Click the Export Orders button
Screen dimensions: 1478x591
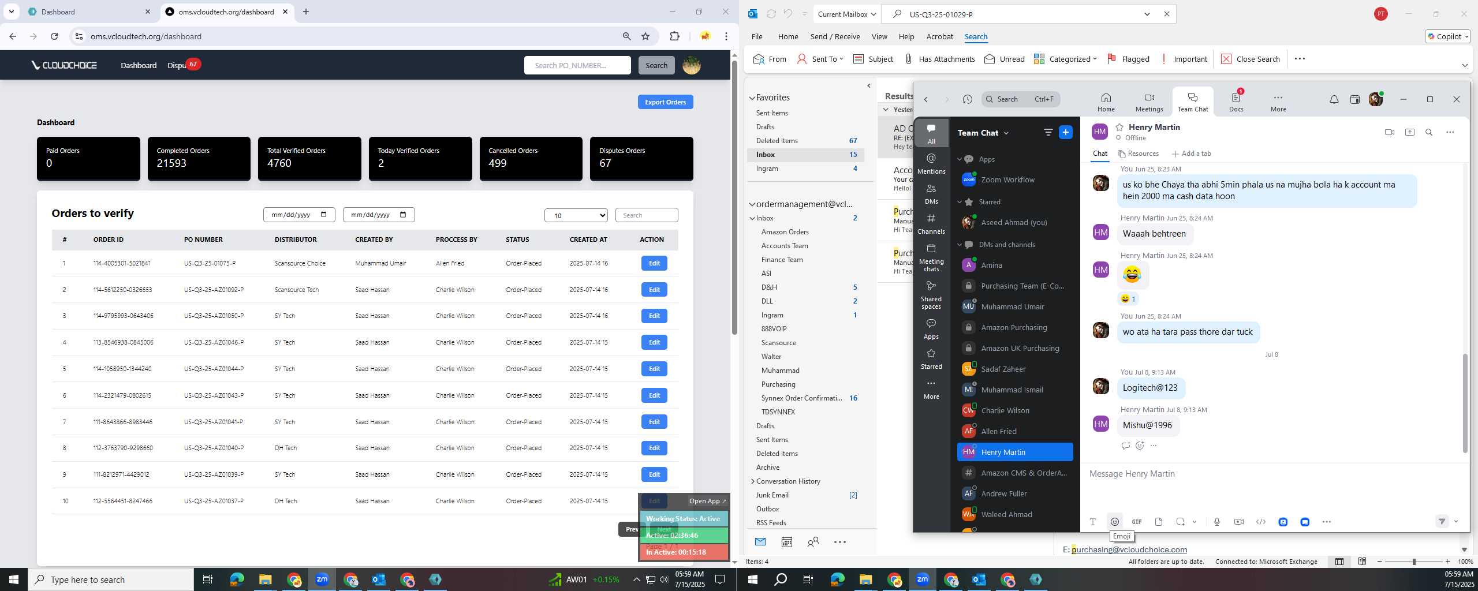point(665,102)
